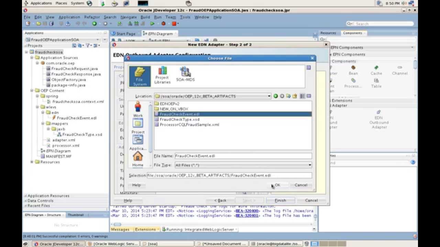Go to the Home folder shortcut

138,159
